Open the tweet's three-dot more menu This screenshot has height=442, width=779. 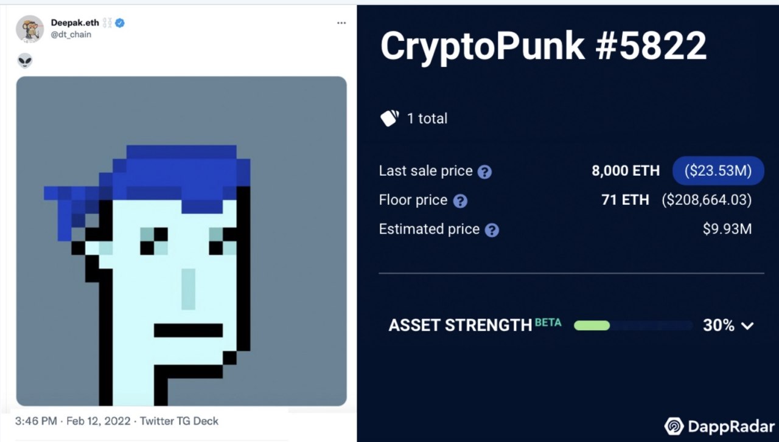[341, 23]
